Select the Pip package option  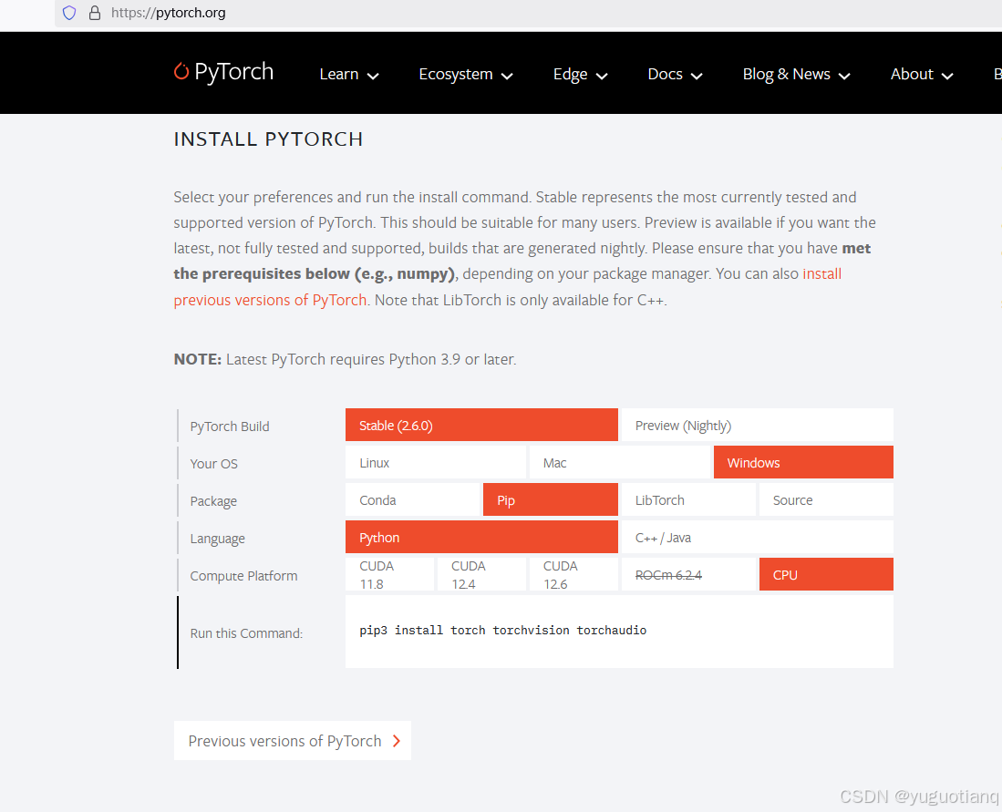[x=550, y=499]
